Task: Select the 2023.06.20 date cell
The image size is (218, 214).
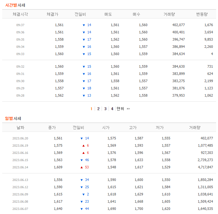Action: [x=20, y=138]
